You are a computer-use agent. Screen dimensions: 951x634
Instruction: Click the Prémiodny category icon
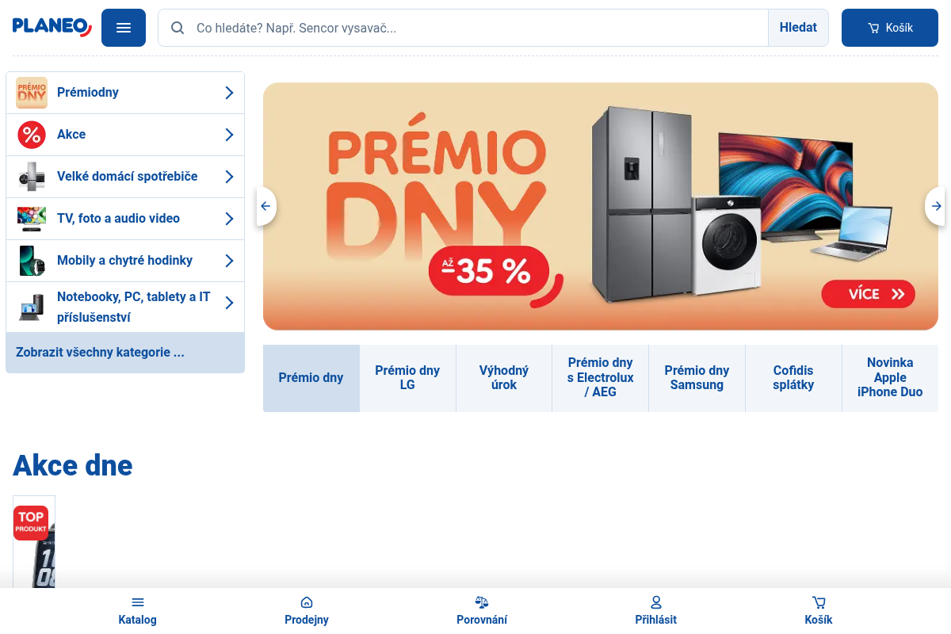tap(32, 93)
